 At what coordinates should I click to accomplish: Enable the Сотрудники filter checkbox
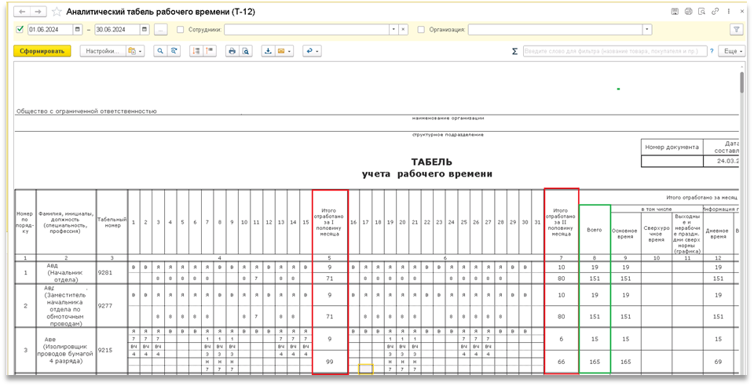click(181, 30)
